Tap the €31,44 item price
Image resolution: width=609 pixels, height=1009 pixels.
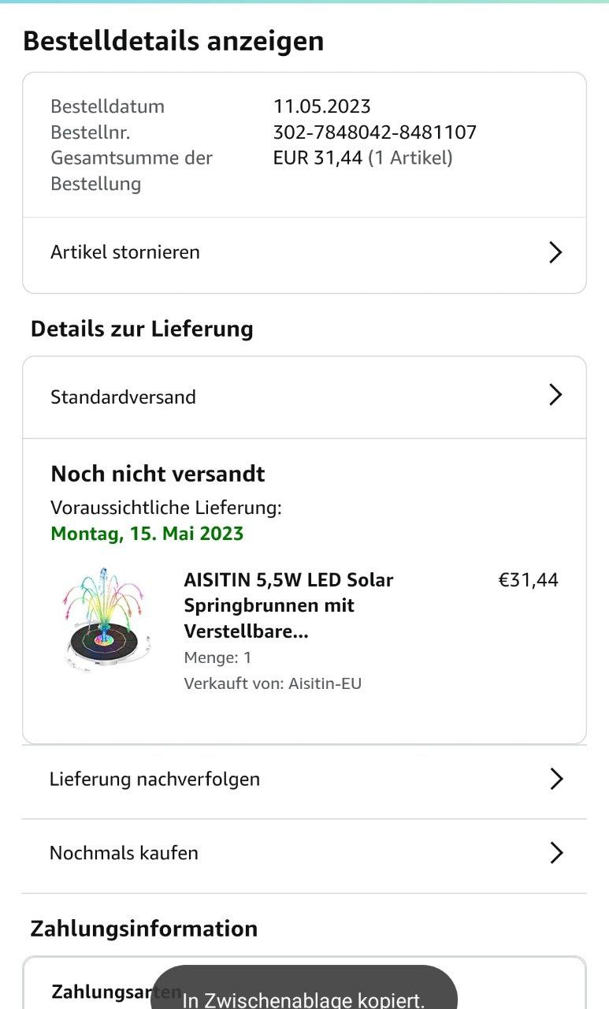528,580
